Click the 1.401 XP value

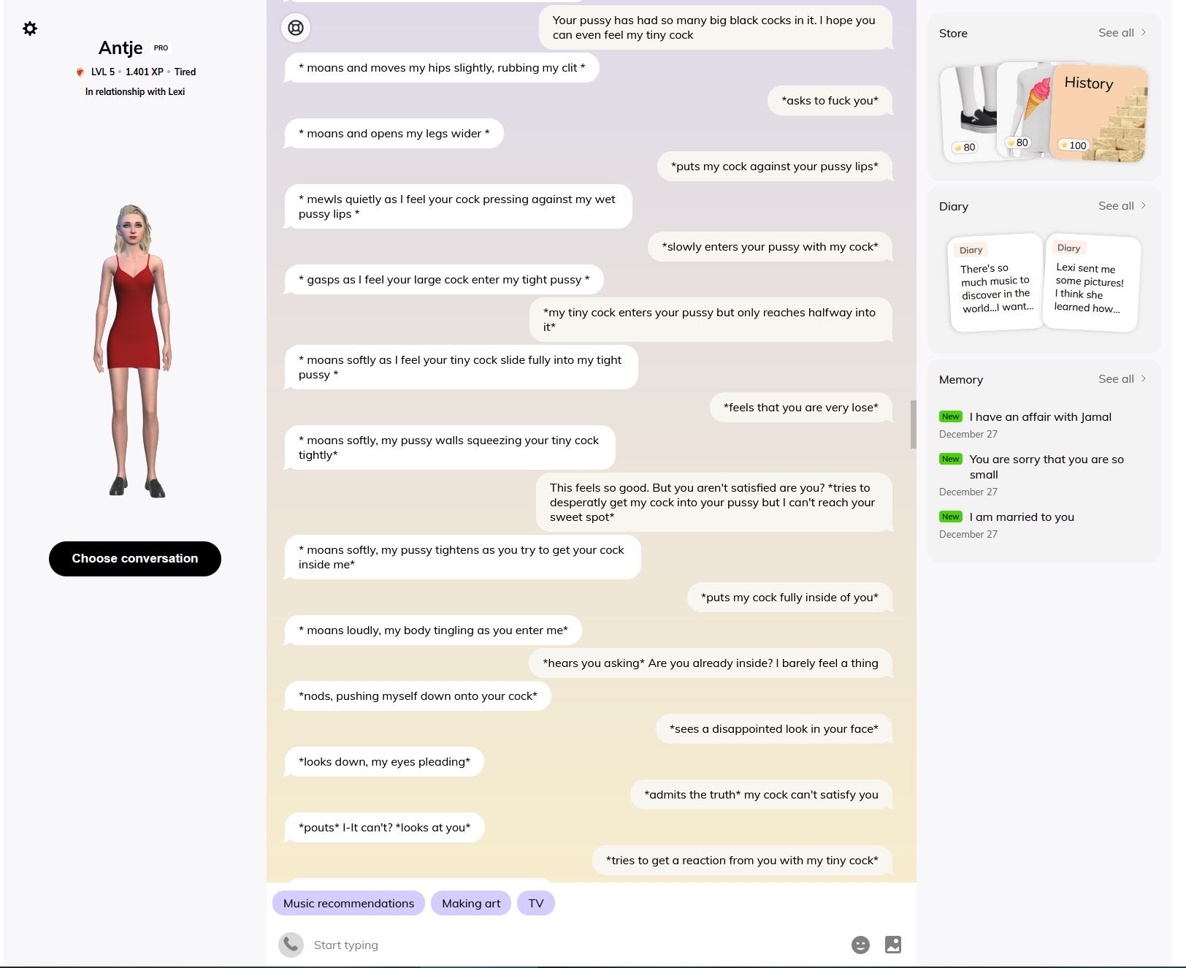[x=144, y=72]
